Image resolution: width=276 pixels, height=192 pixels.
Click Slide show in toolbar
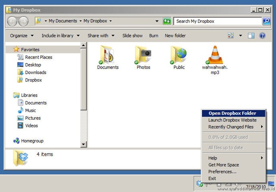(x=132, y=35)
